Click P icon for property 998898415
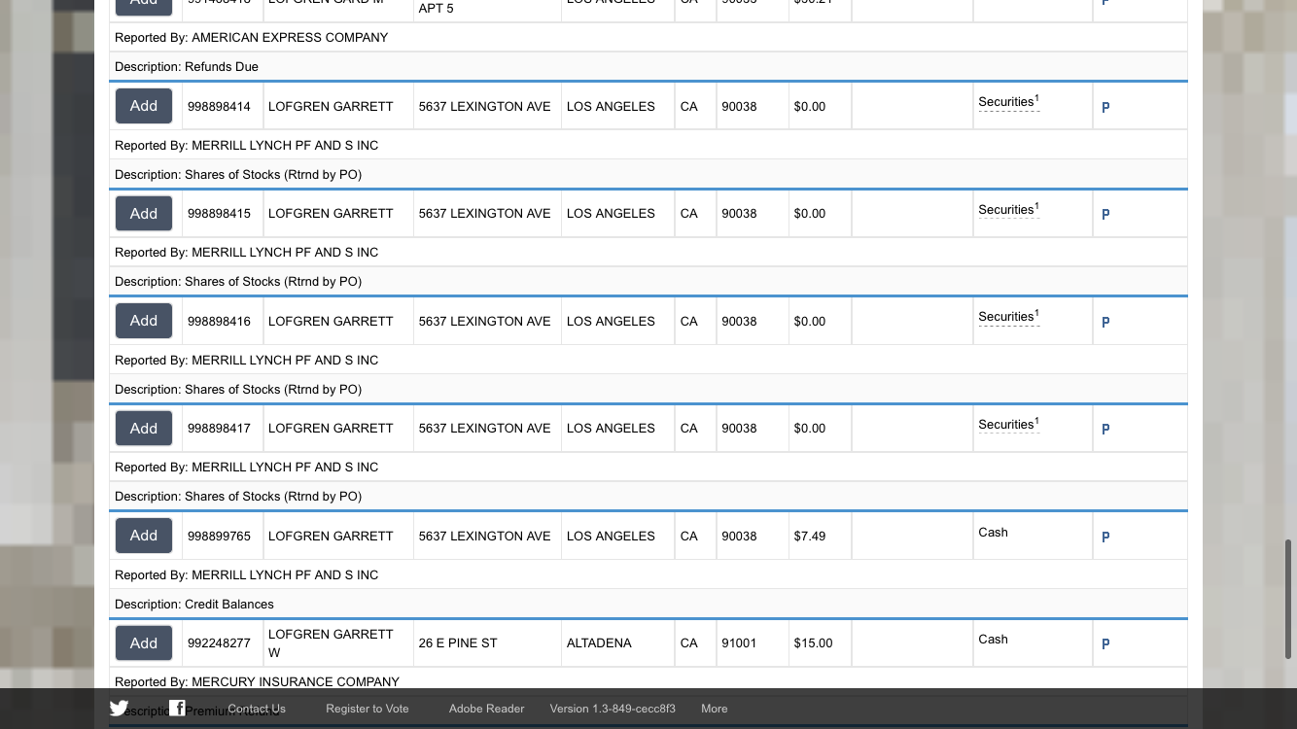 (x=1105, y=215)
